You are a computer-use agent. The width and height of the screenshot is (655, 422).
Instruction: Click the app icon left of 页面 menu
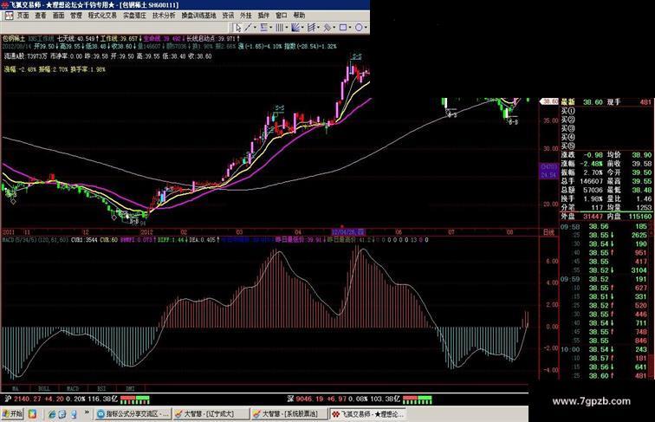click(x=9, y=16)
